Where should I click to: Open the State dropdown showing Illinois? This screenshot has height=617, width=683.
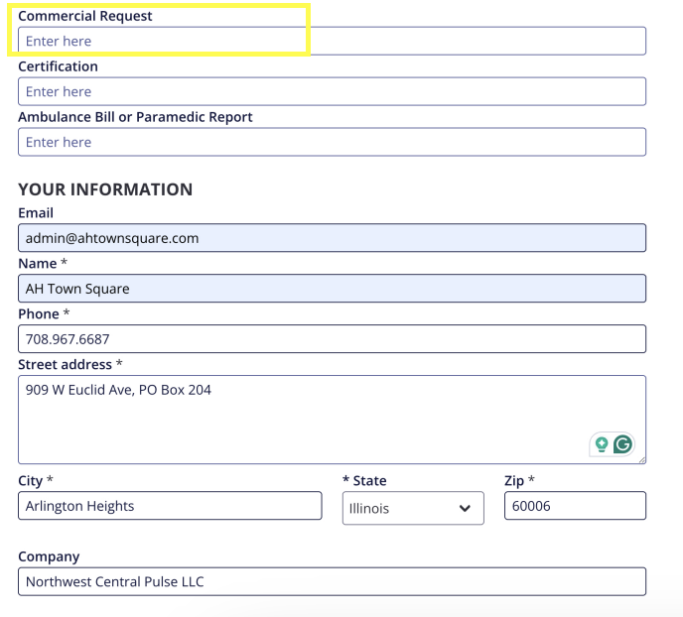412,509
